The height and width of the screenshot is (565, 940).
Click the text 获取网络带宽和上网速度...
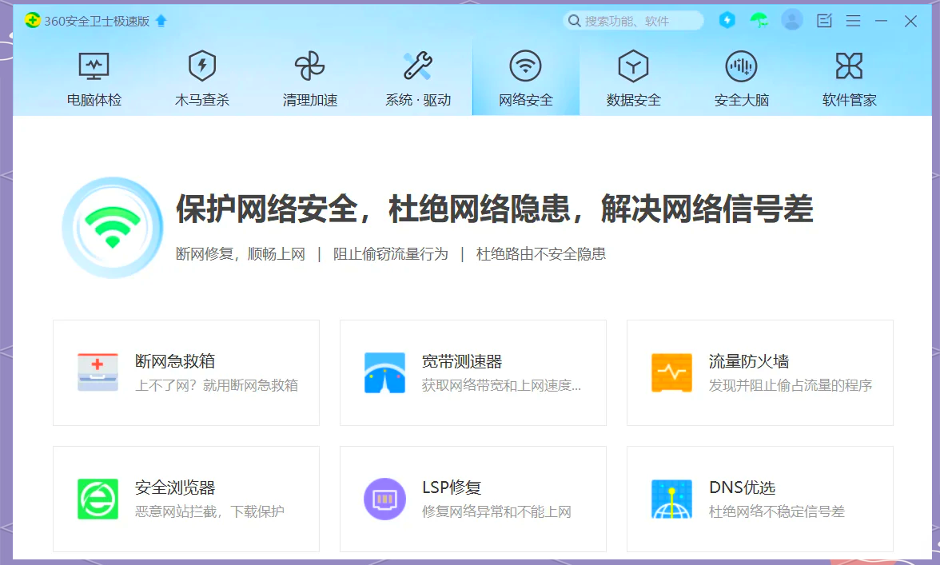pos(501,385)
